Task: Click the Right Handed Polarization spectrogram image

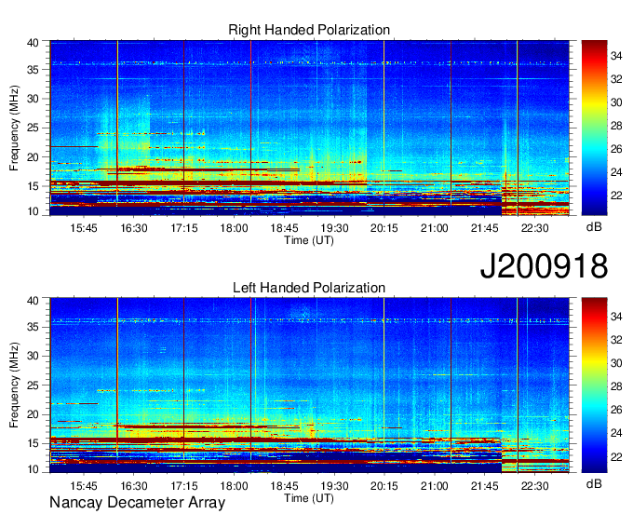Action: [x=310, y=128]
